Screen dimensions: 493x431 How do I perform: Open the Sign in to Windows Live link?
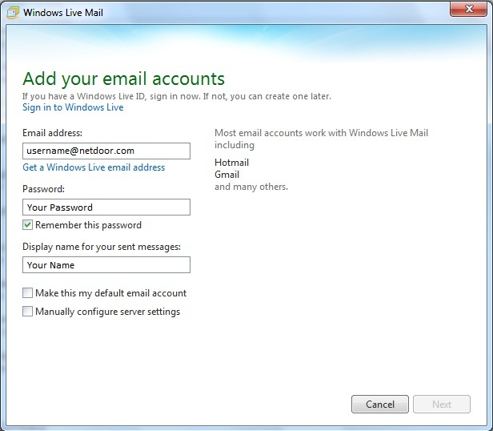73,107
